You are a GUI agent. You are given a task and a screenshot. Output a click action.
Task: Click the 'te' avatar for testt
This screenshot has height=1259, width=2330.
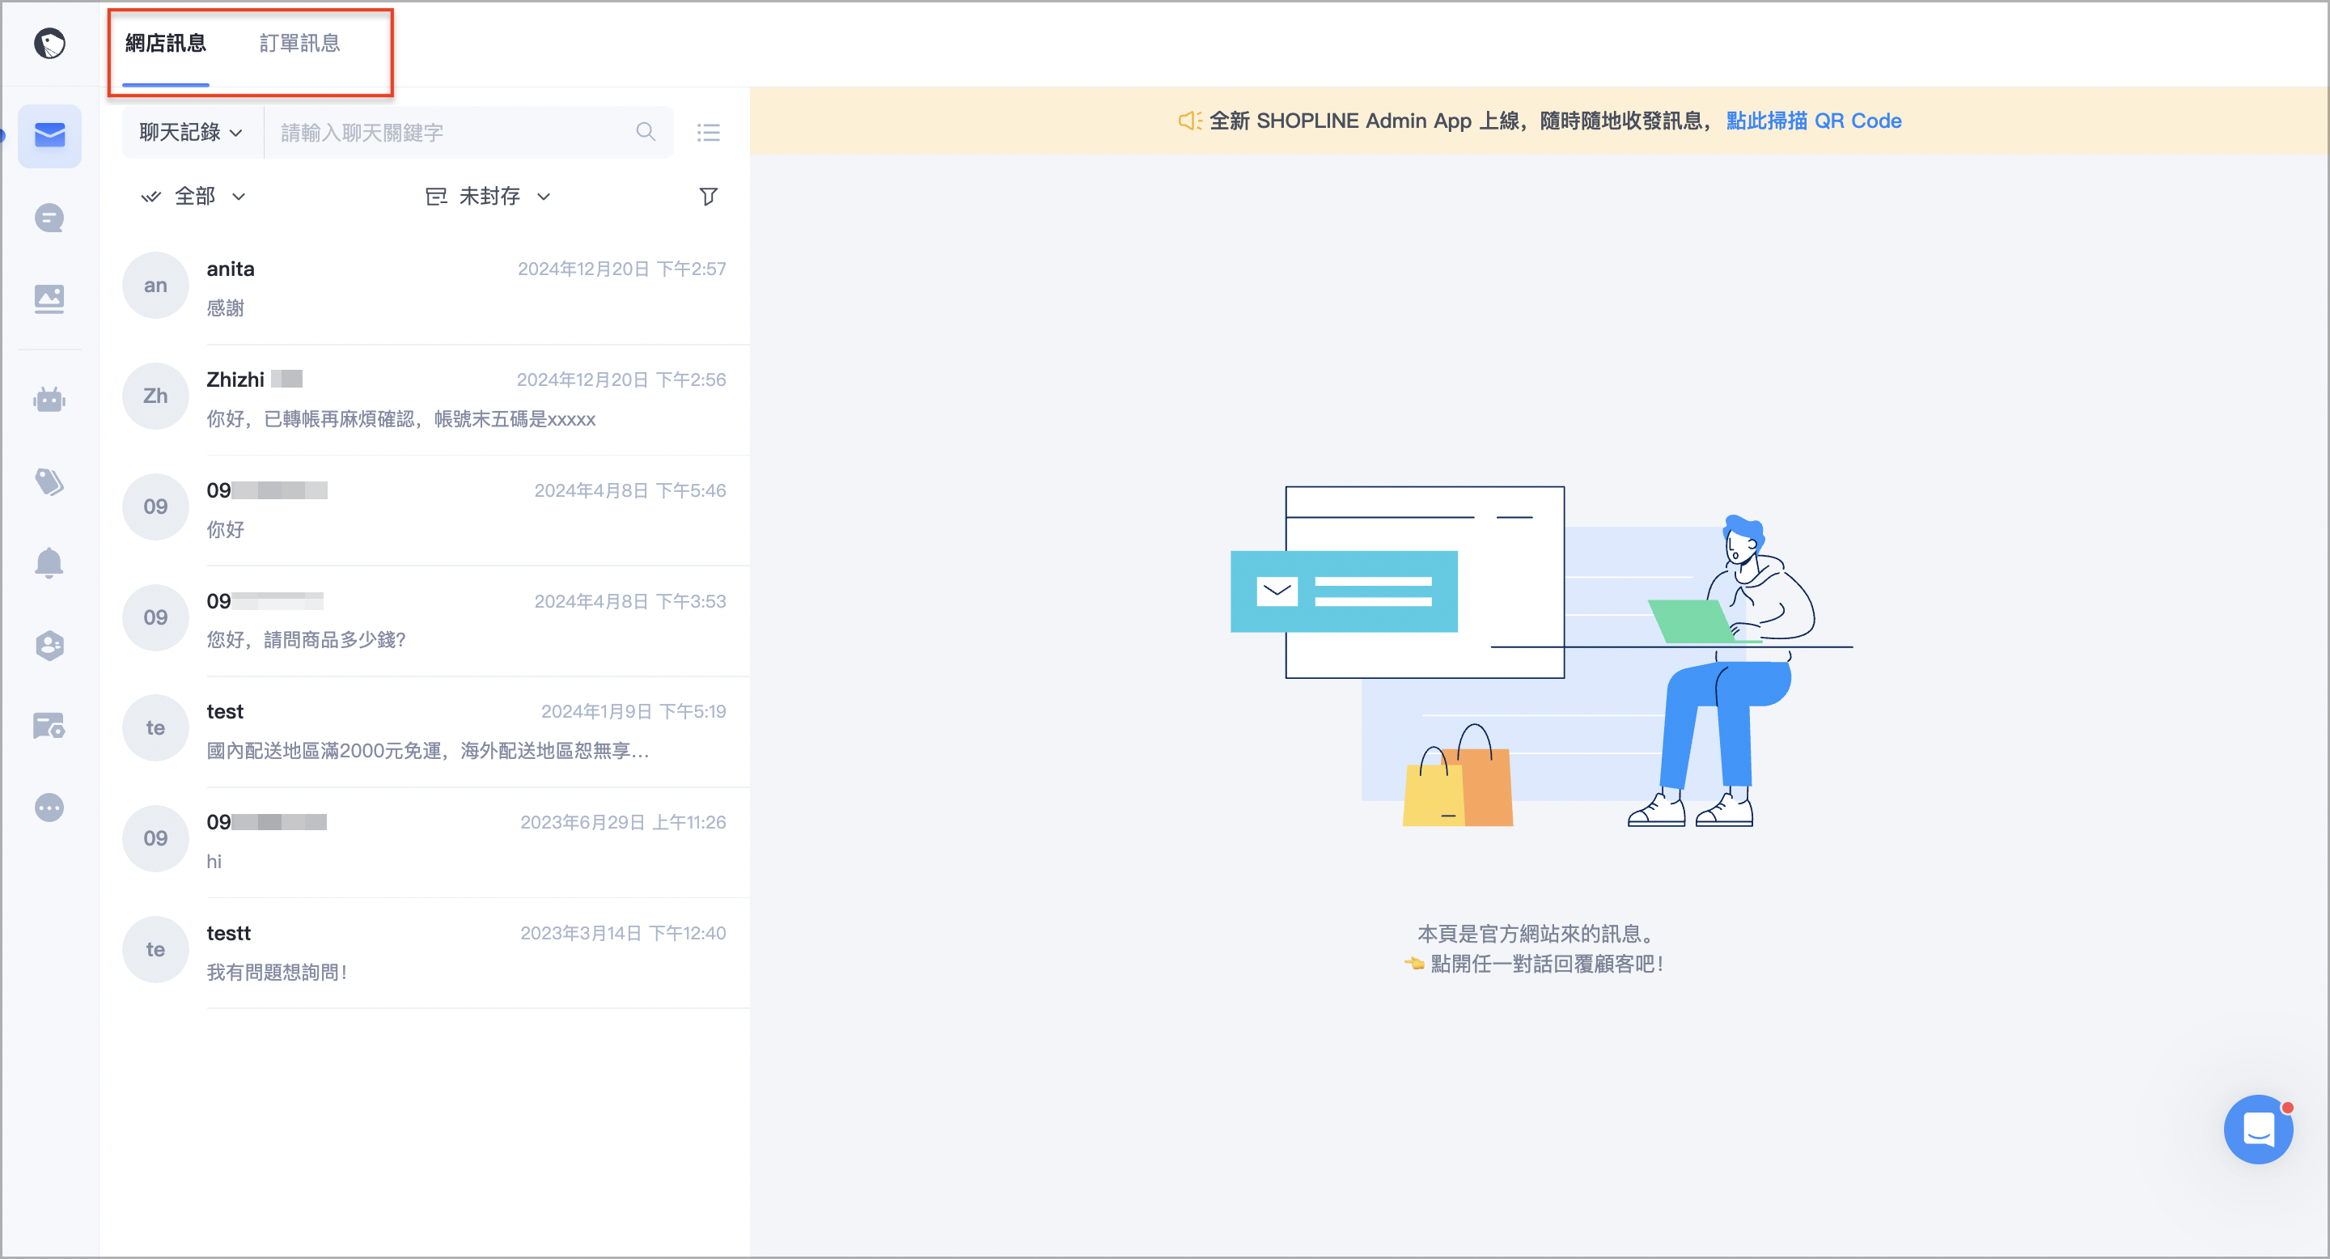pyautogui.click(x=155, y=949)
